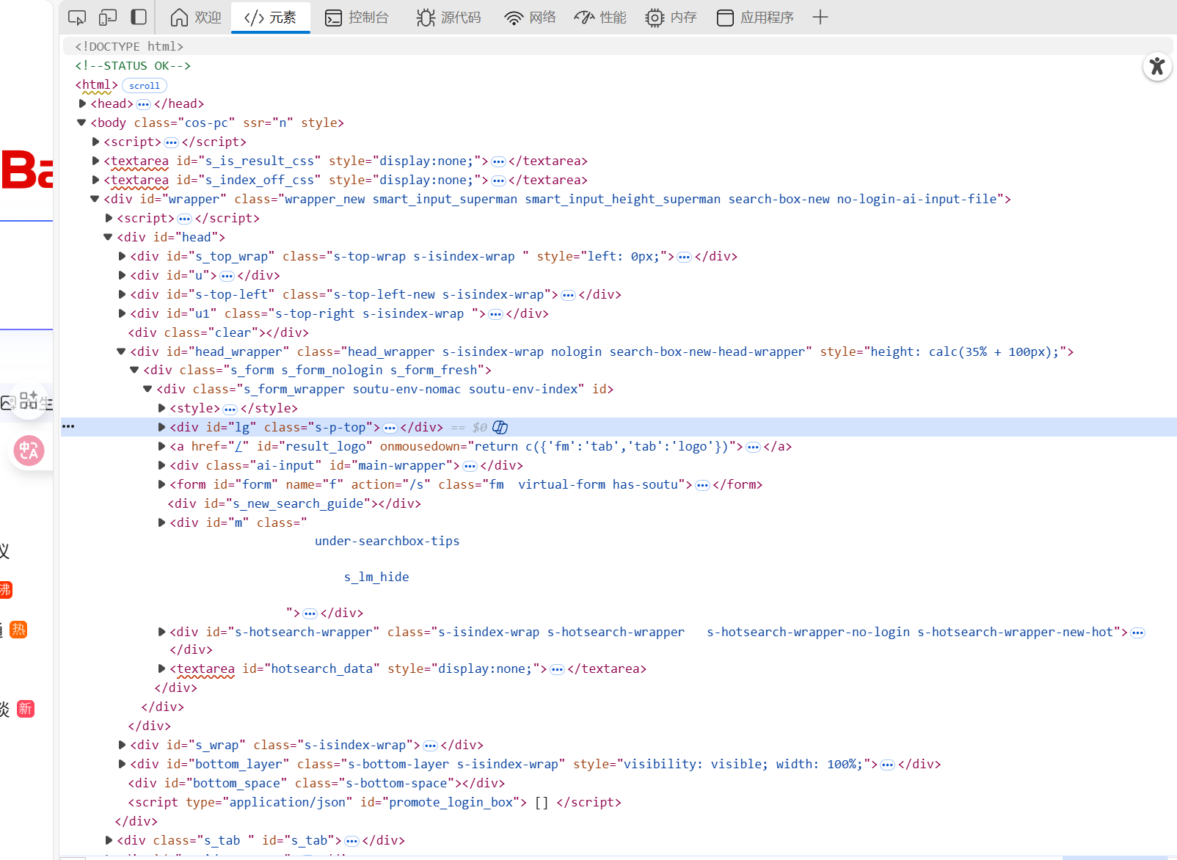The image size is (1177, 860).
Task: Open the 网络 network tab
Action: [x=531, y=18]
